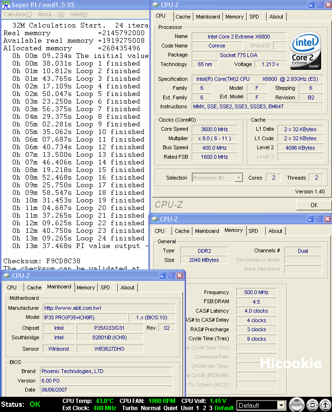Close the CPU-Z Memory window
332x412 pixels.
(x=327, y=219)
